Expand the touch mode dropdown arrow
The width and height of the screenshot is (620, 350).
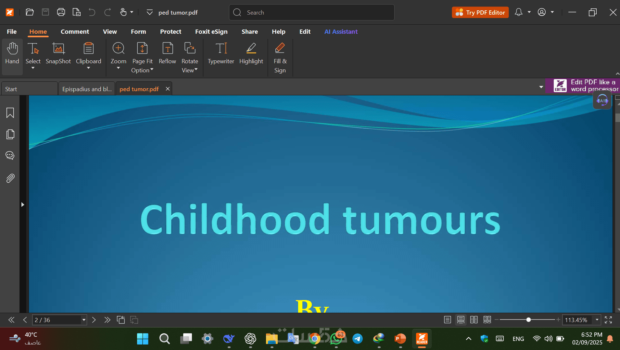(x=132, y=12)
